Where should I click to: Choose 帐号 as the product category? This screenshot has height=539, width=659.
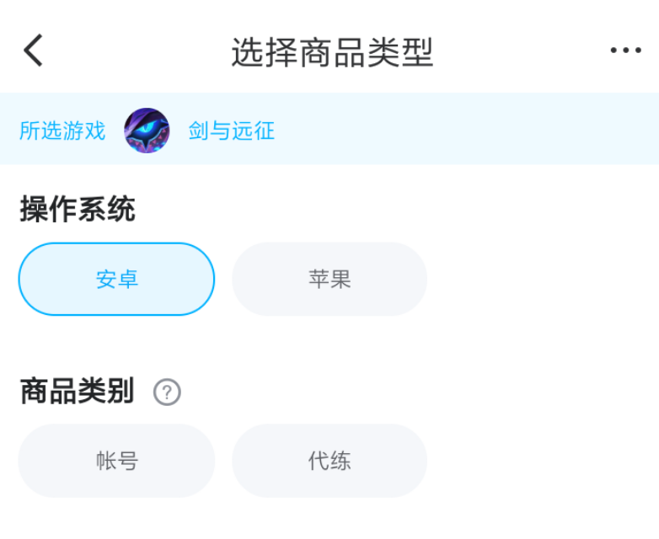point(116,461)
